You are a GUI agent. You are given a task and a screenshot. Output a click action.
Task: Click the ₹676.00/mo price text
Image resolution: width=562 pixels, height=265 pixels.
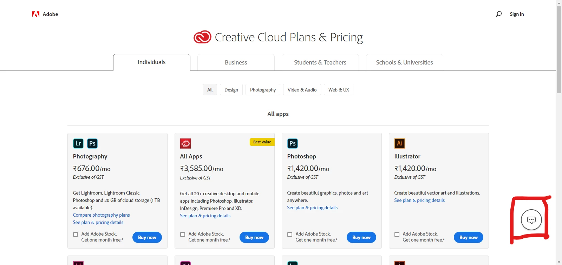(92, 169)
